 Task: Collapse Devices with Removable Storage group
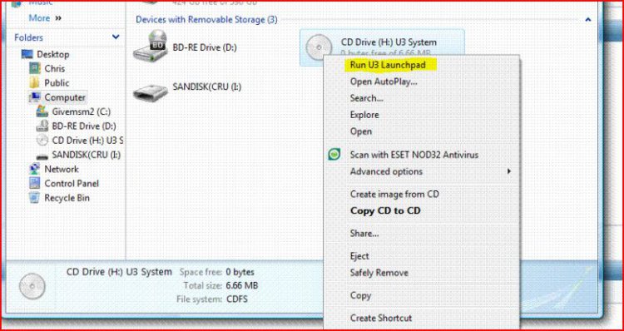(x=587, y=19)
